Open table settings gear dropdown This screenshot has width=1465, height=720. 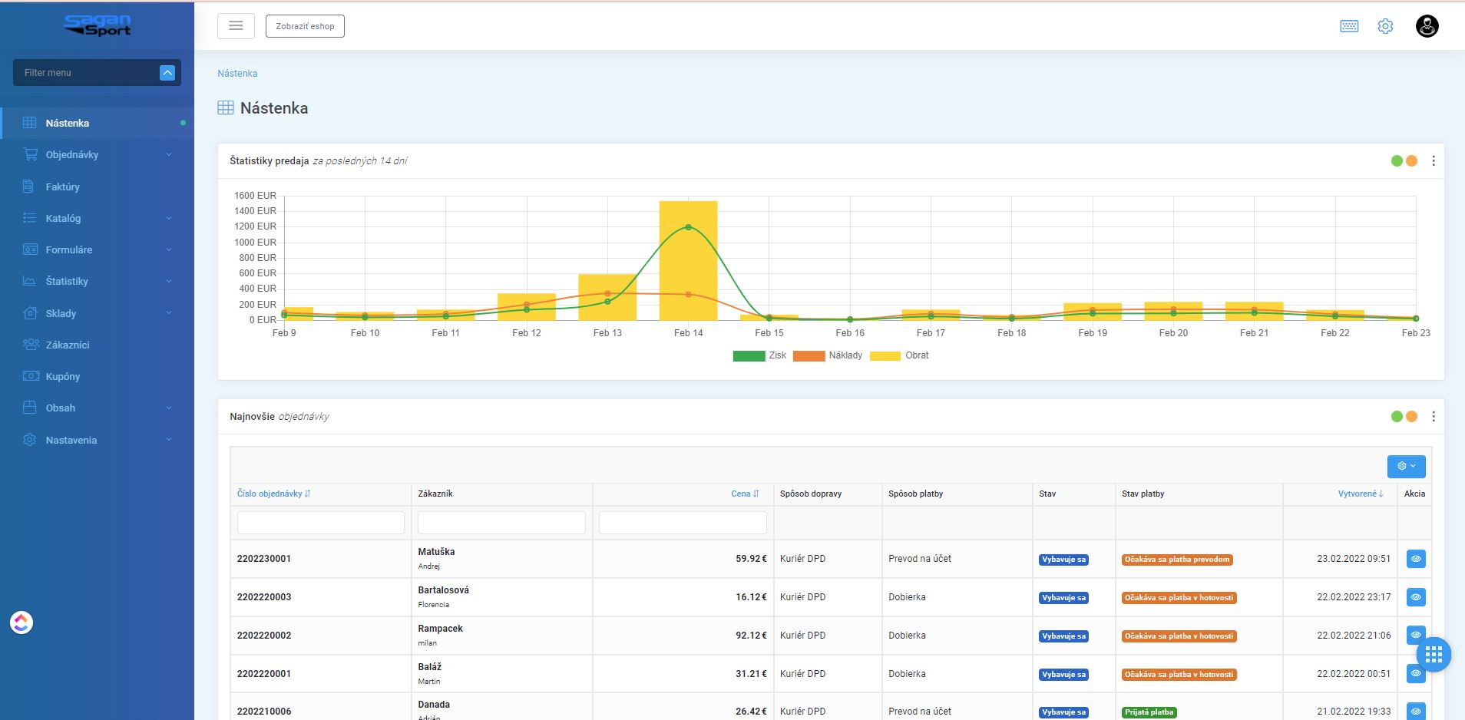(x=1406, y=466)
